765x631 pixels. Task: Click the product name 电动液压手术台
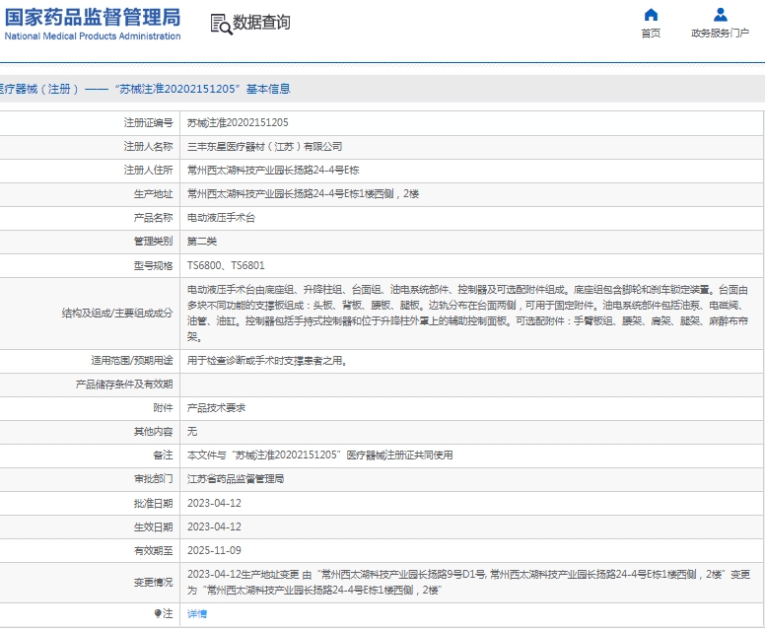click(221, 218)
